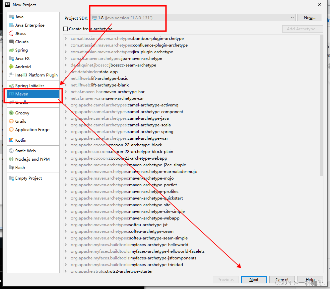Click the IntelliJ logo in title bar
This screenshot has height=289, width=330.
click(8, 5)
